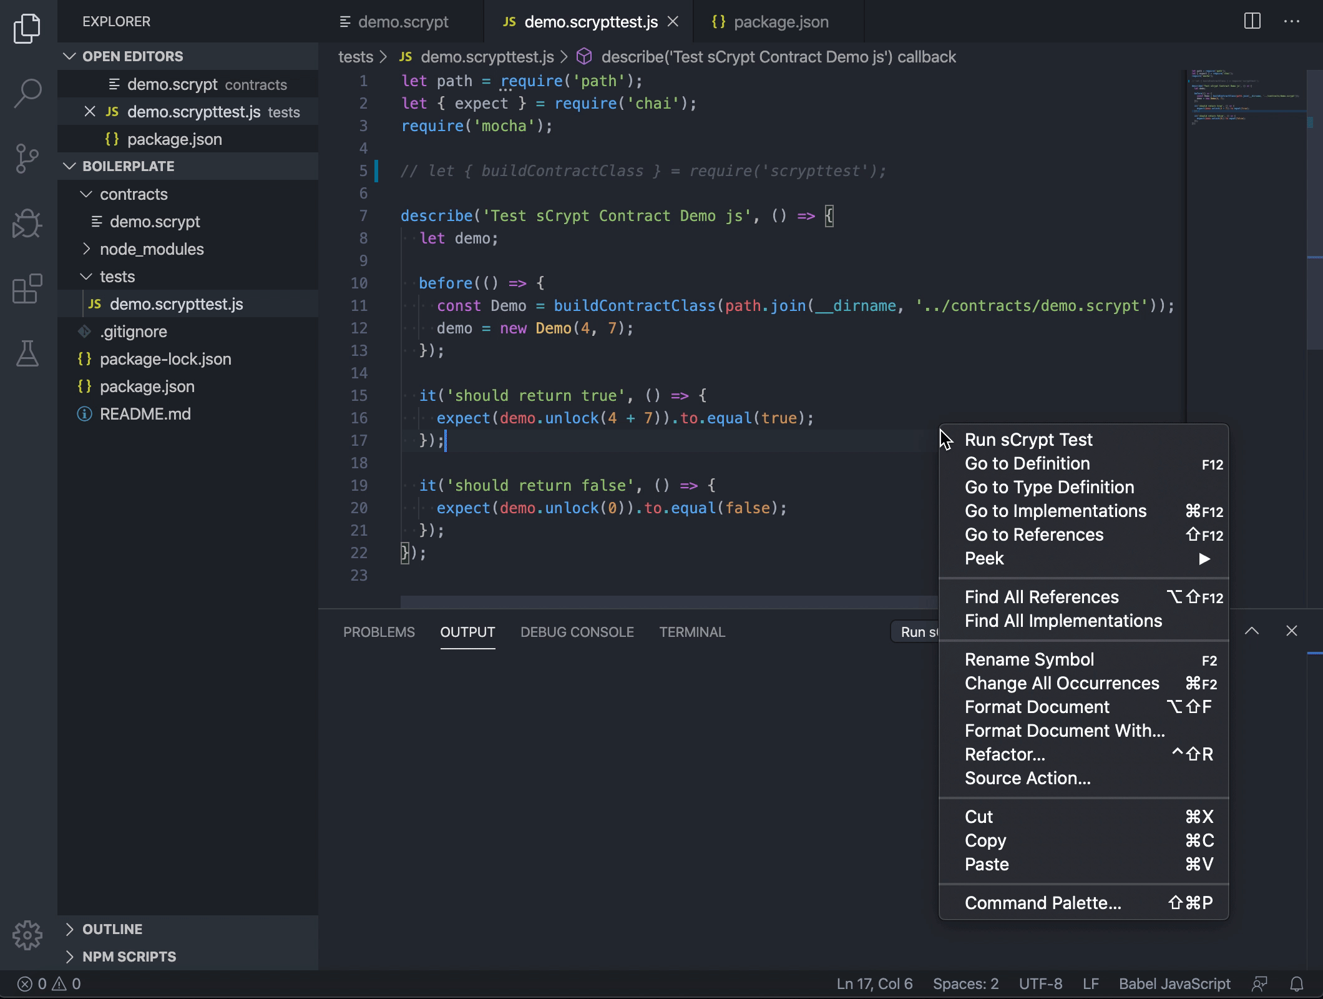1323x999 pixels.
Task: Select Run sCrypt Test from context menu
Action: (x=1028, y=440)
